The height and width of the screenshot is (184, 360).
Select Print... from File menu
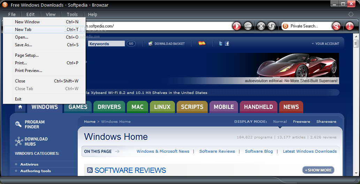44,63
